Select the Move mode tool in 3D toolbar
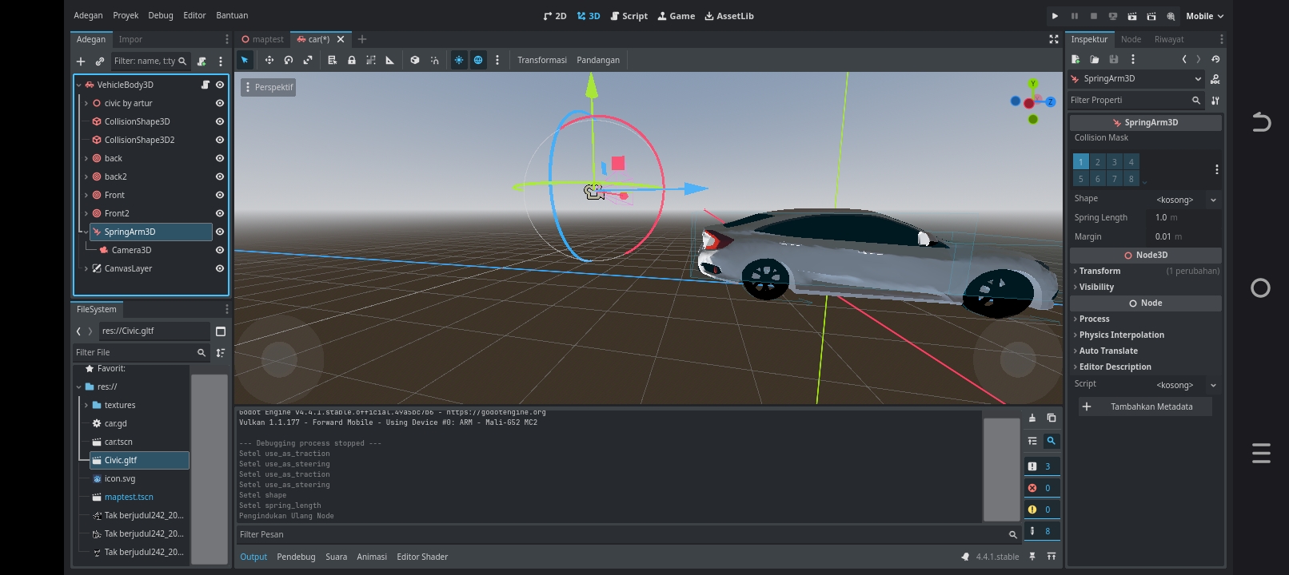The height and width of the screenshot is (575, 1289). point(269,60)
